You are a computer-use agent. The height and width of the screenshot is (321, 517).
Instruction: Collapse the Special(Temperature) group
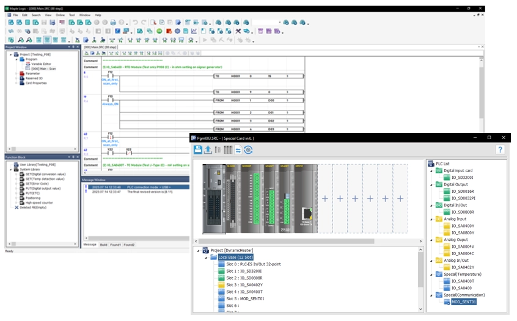coord(431,275)
